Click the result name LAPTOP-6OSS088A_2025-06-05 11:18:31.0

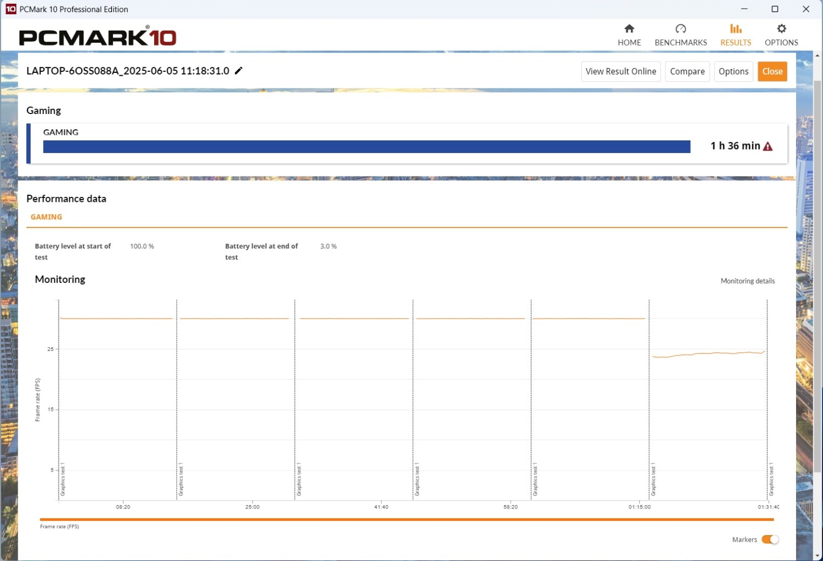pyautogui.click(x=128, y=71)
